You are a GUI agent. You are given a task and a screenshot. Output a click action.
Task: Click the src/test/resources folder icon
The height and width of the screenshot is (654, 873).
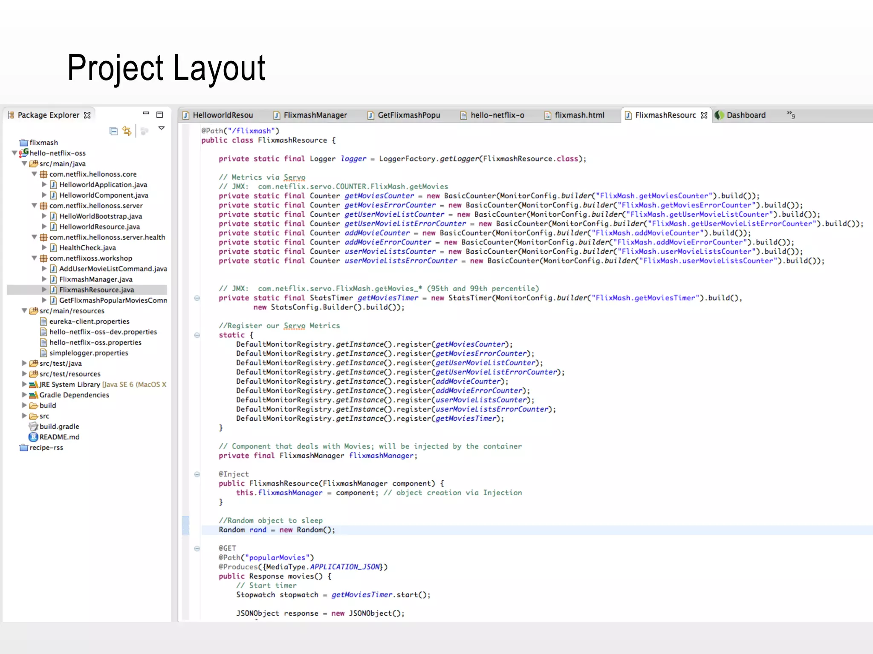(34, 374)
